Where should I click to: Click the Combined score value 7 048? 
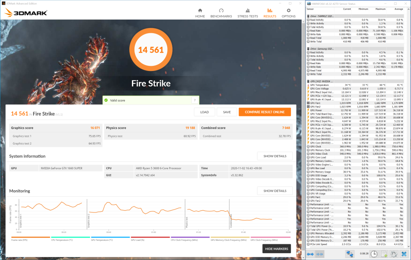pyautogui.click(x=286, y=128)
